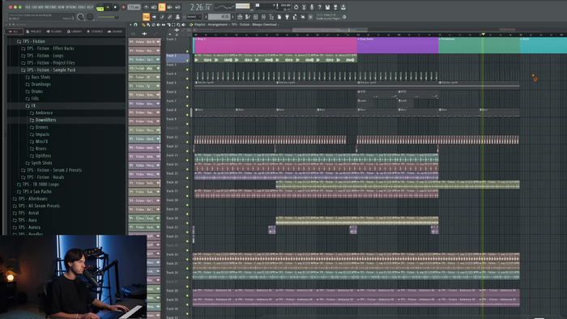
Task: Toggle the playlist snap magnet icon
Action: pos(135,24)
